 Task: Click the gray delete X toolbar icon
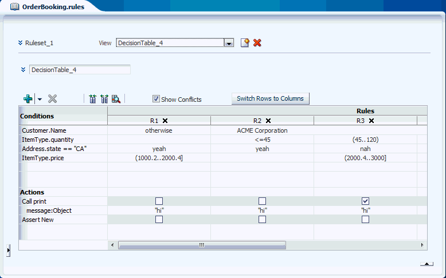(52, 99)
